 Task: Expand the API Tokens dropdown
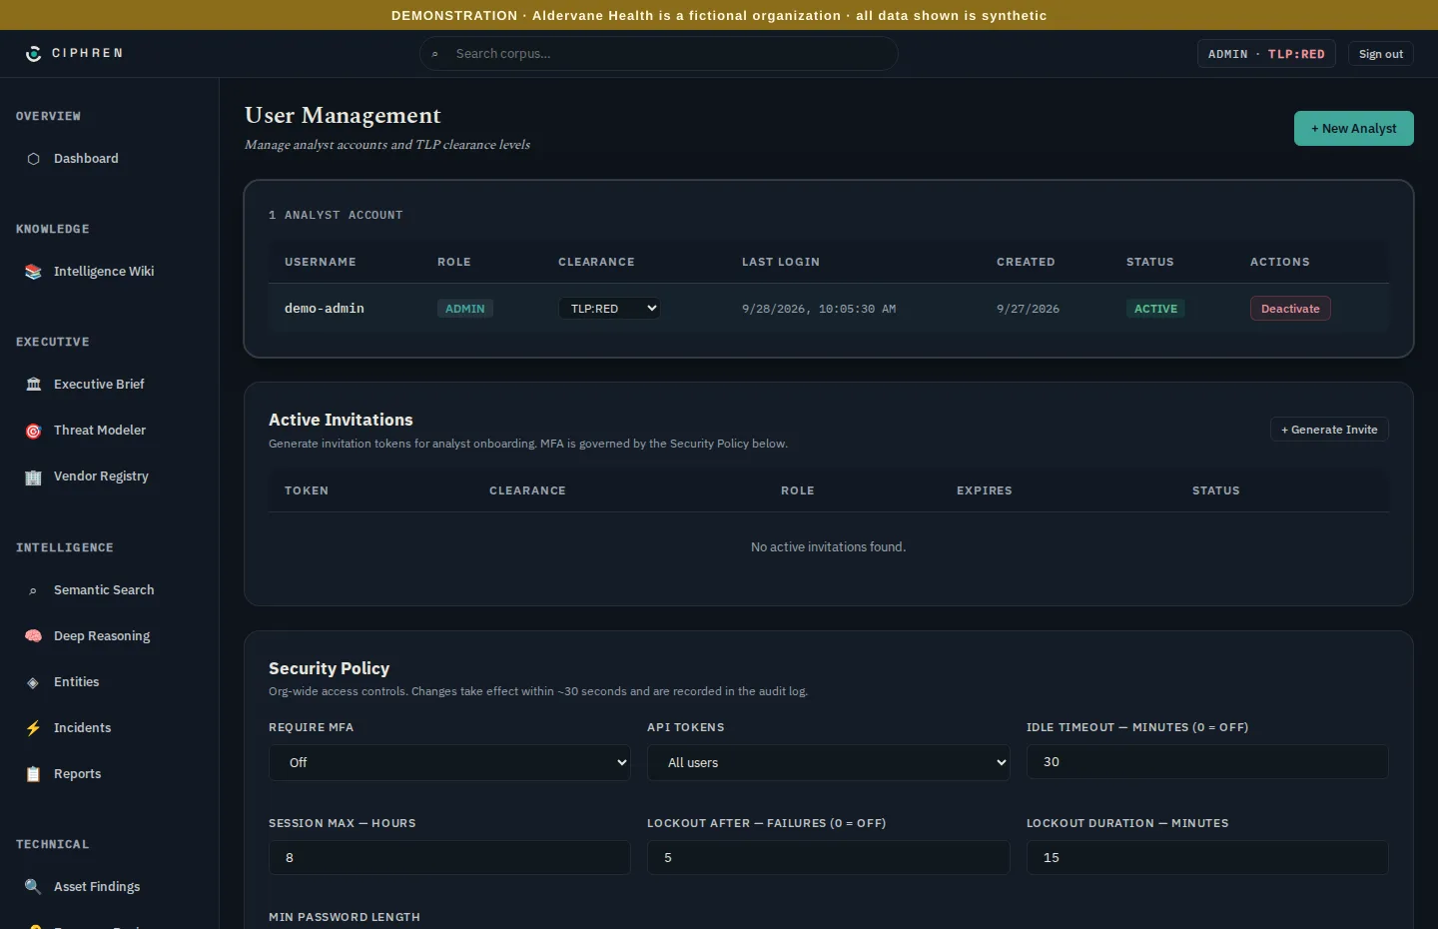[x=829, y=762]
